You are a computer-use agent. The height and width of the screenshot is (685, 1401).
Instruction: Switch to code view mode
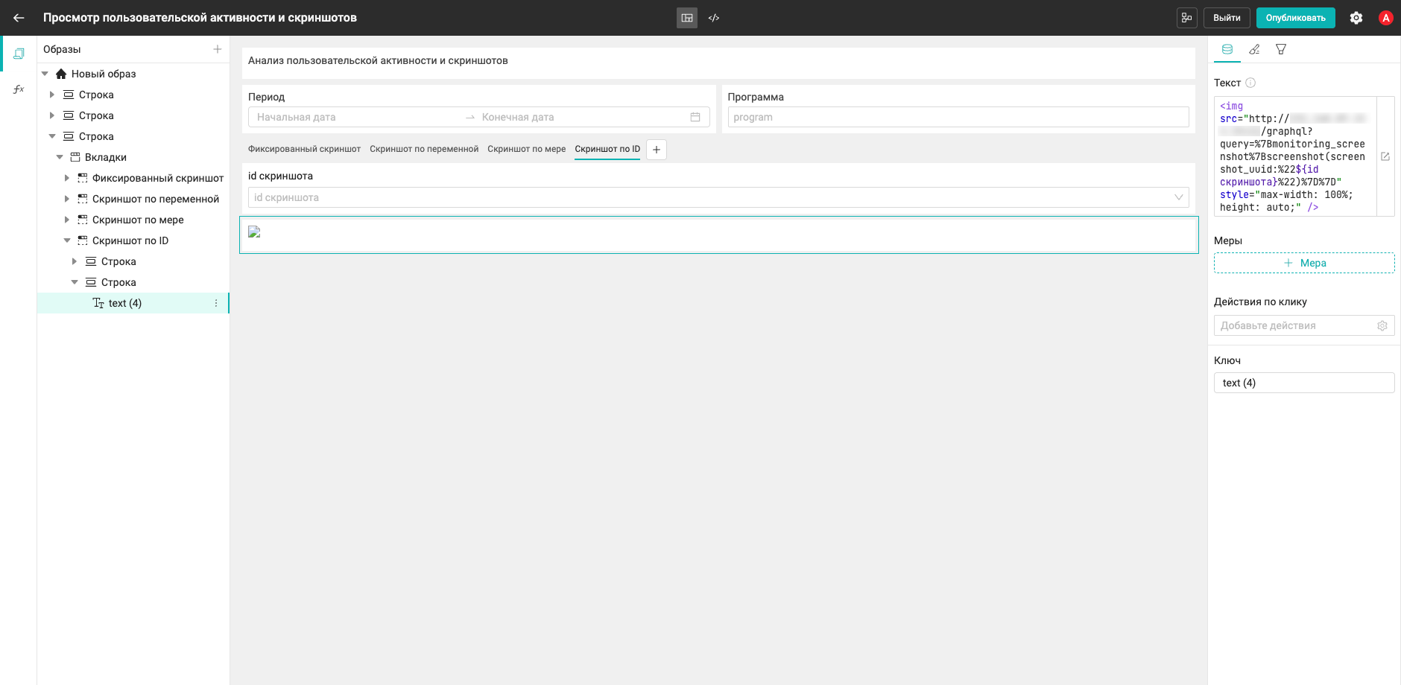point(714,18)
